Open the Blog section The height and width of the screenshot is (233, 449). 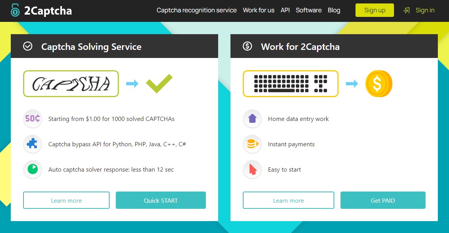point(334,10)
